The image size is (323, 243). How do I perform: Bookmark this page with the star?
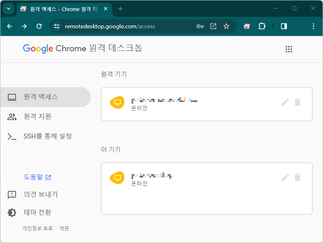click(226, 26)
